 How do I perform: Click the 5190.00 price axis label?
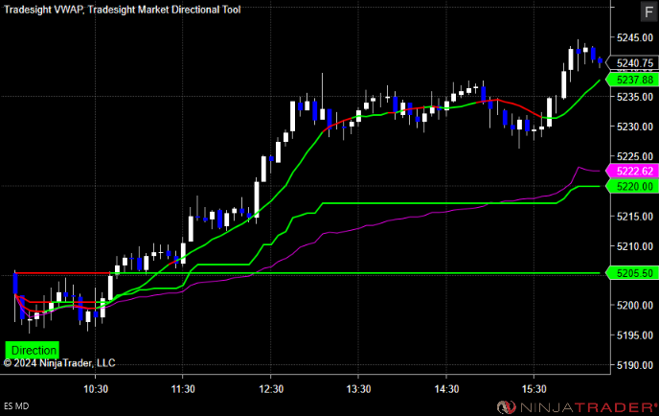(x=635, y=365)
